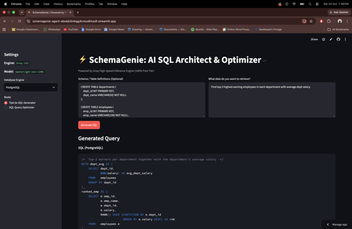Open the File menu

(x=28, y=4)
